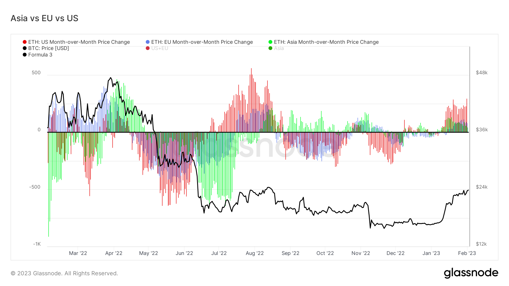The width and height of the screenshot is (509, 286).
Task: Select the Aug '22 x-axis label
Action: tap(255, 253)
